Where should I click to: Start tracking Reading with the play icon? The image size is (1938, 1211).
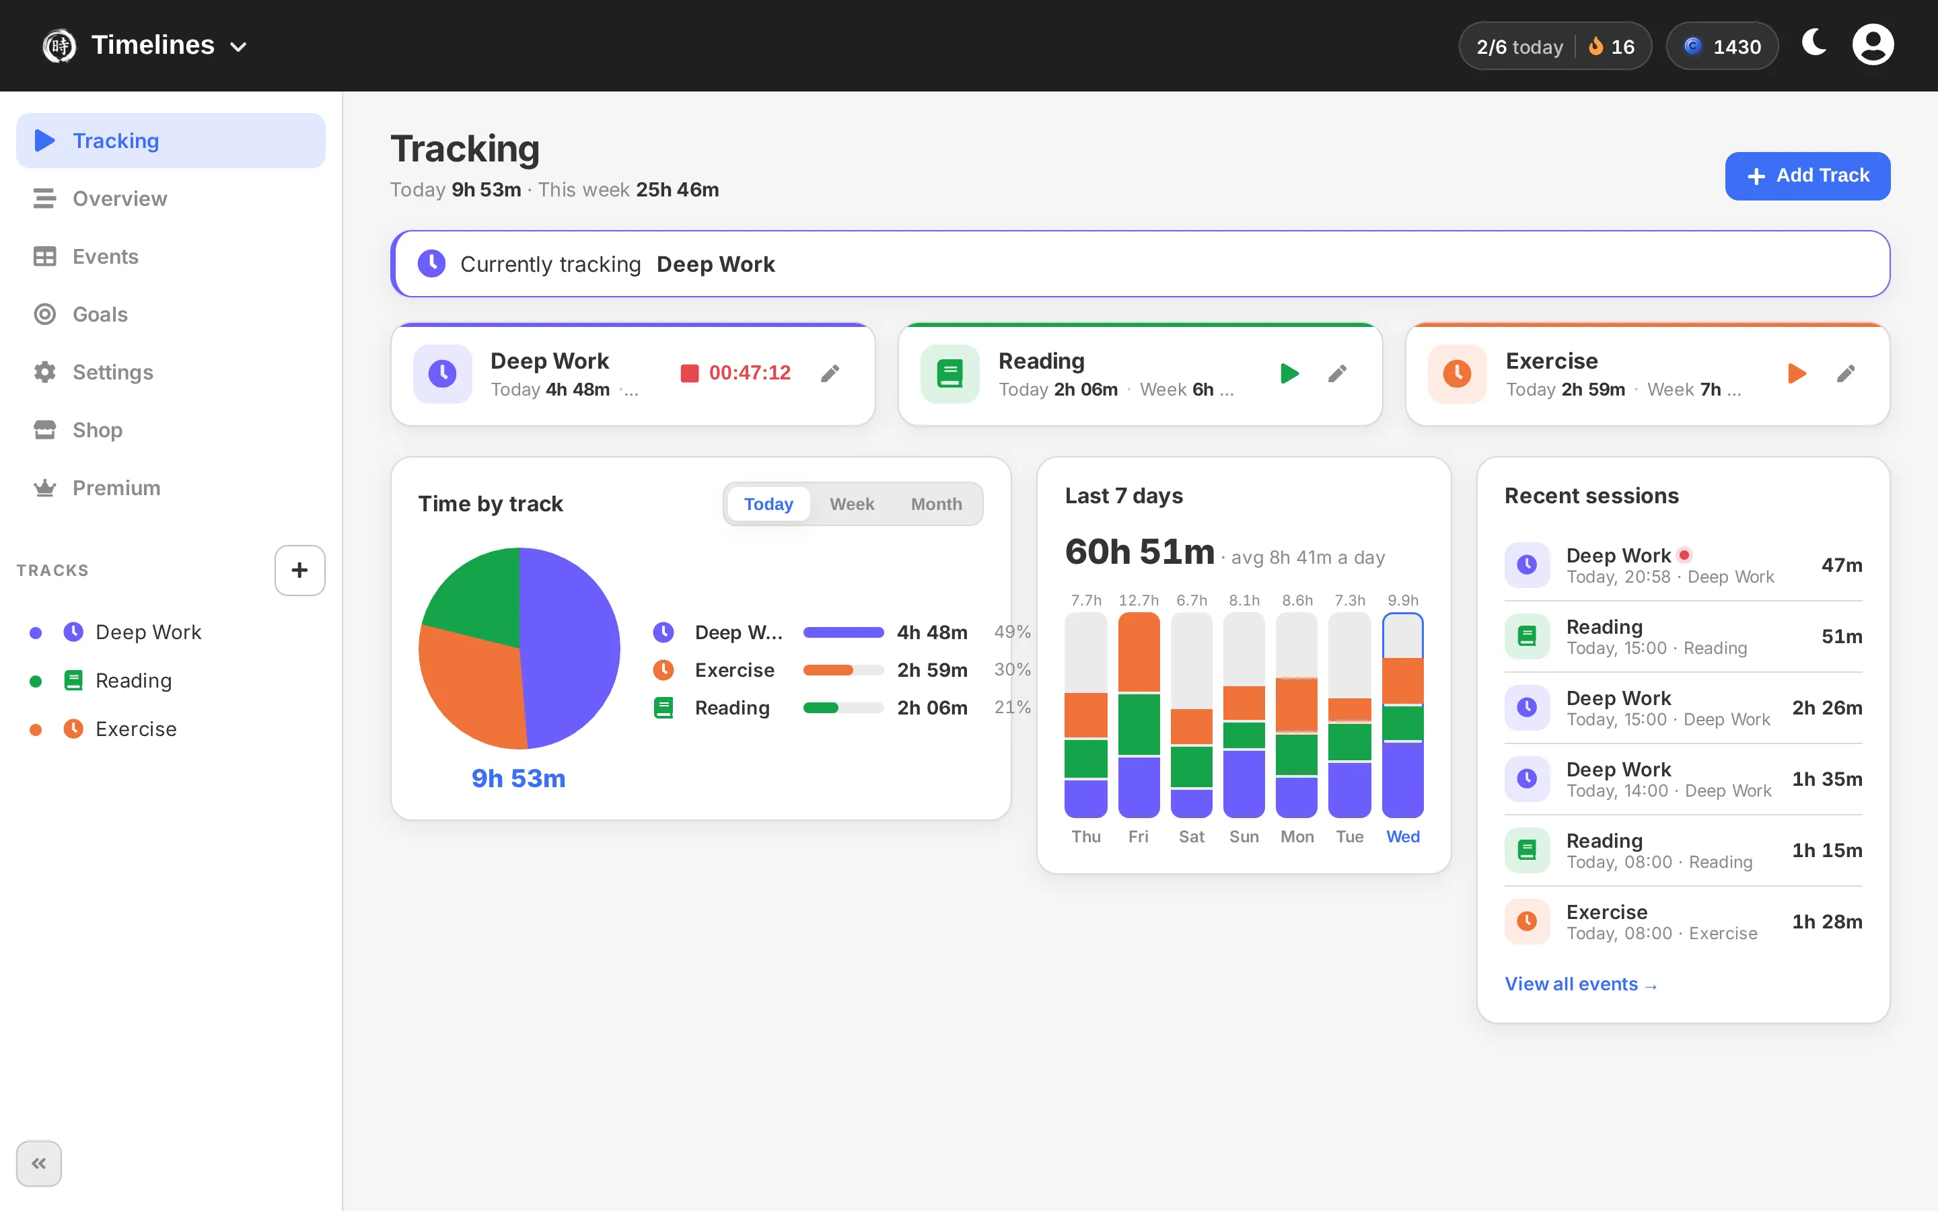(x=1289, y=373)
